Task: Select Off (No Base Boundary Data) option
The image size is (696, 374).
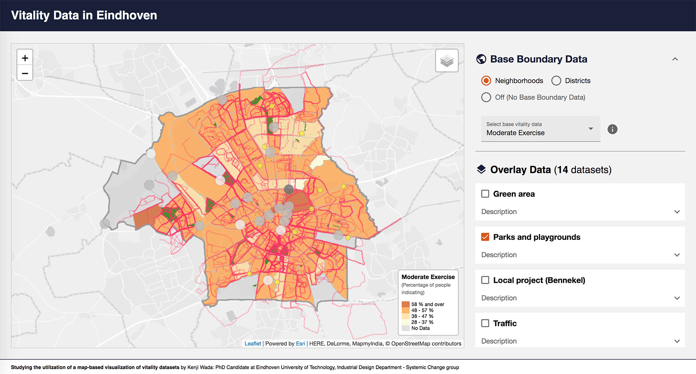Action: [486, 97]
